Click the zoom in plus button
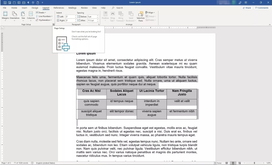 [264, 163]
